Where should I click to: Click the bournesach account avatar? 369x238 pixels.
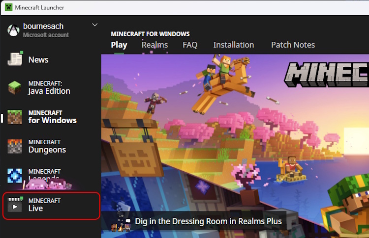13,30
